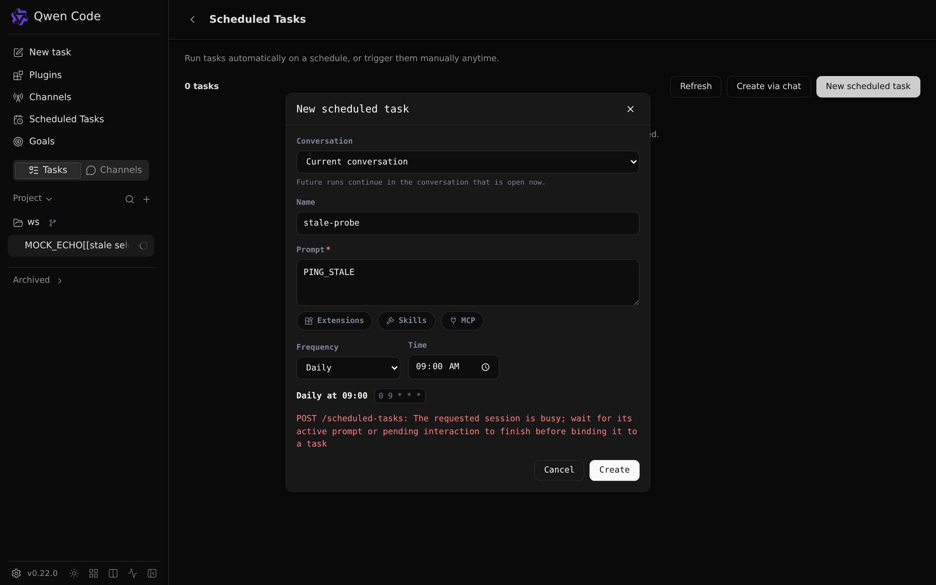Focus the Prompt textarea with PING_STALE

coord(468,282)
